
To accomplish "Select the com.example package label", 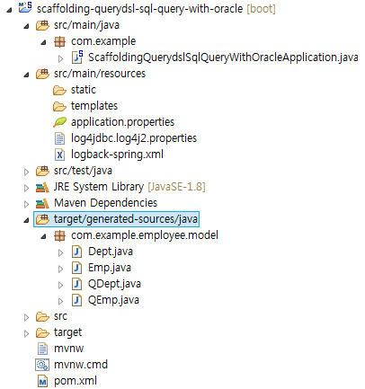I will coord(103,41).
